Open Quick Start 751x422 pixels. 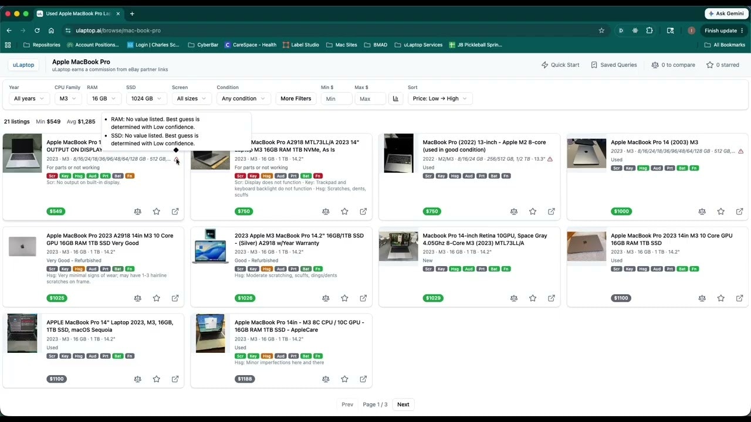click(x=560, y=65)
